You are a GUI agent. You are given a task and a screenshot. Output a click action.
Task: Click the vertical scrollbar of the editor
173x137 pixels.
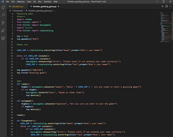click(x=172, y=26)
